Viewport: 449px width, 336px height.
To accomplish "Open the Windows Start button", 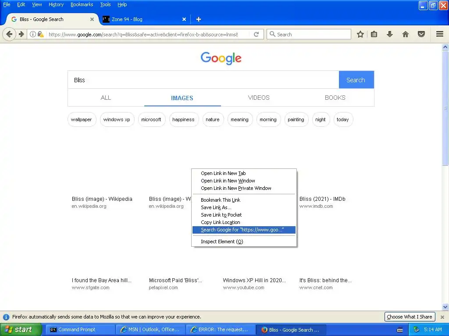I will [x=21, y=330].
